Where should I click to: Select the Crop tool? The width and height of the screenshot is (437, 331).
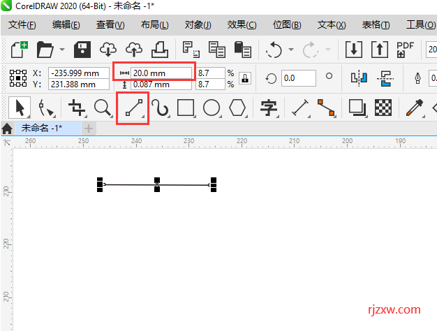point(77,108)
